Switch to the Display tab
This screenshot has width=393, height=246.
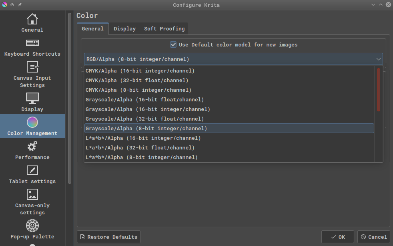click(x=124, y=28)
